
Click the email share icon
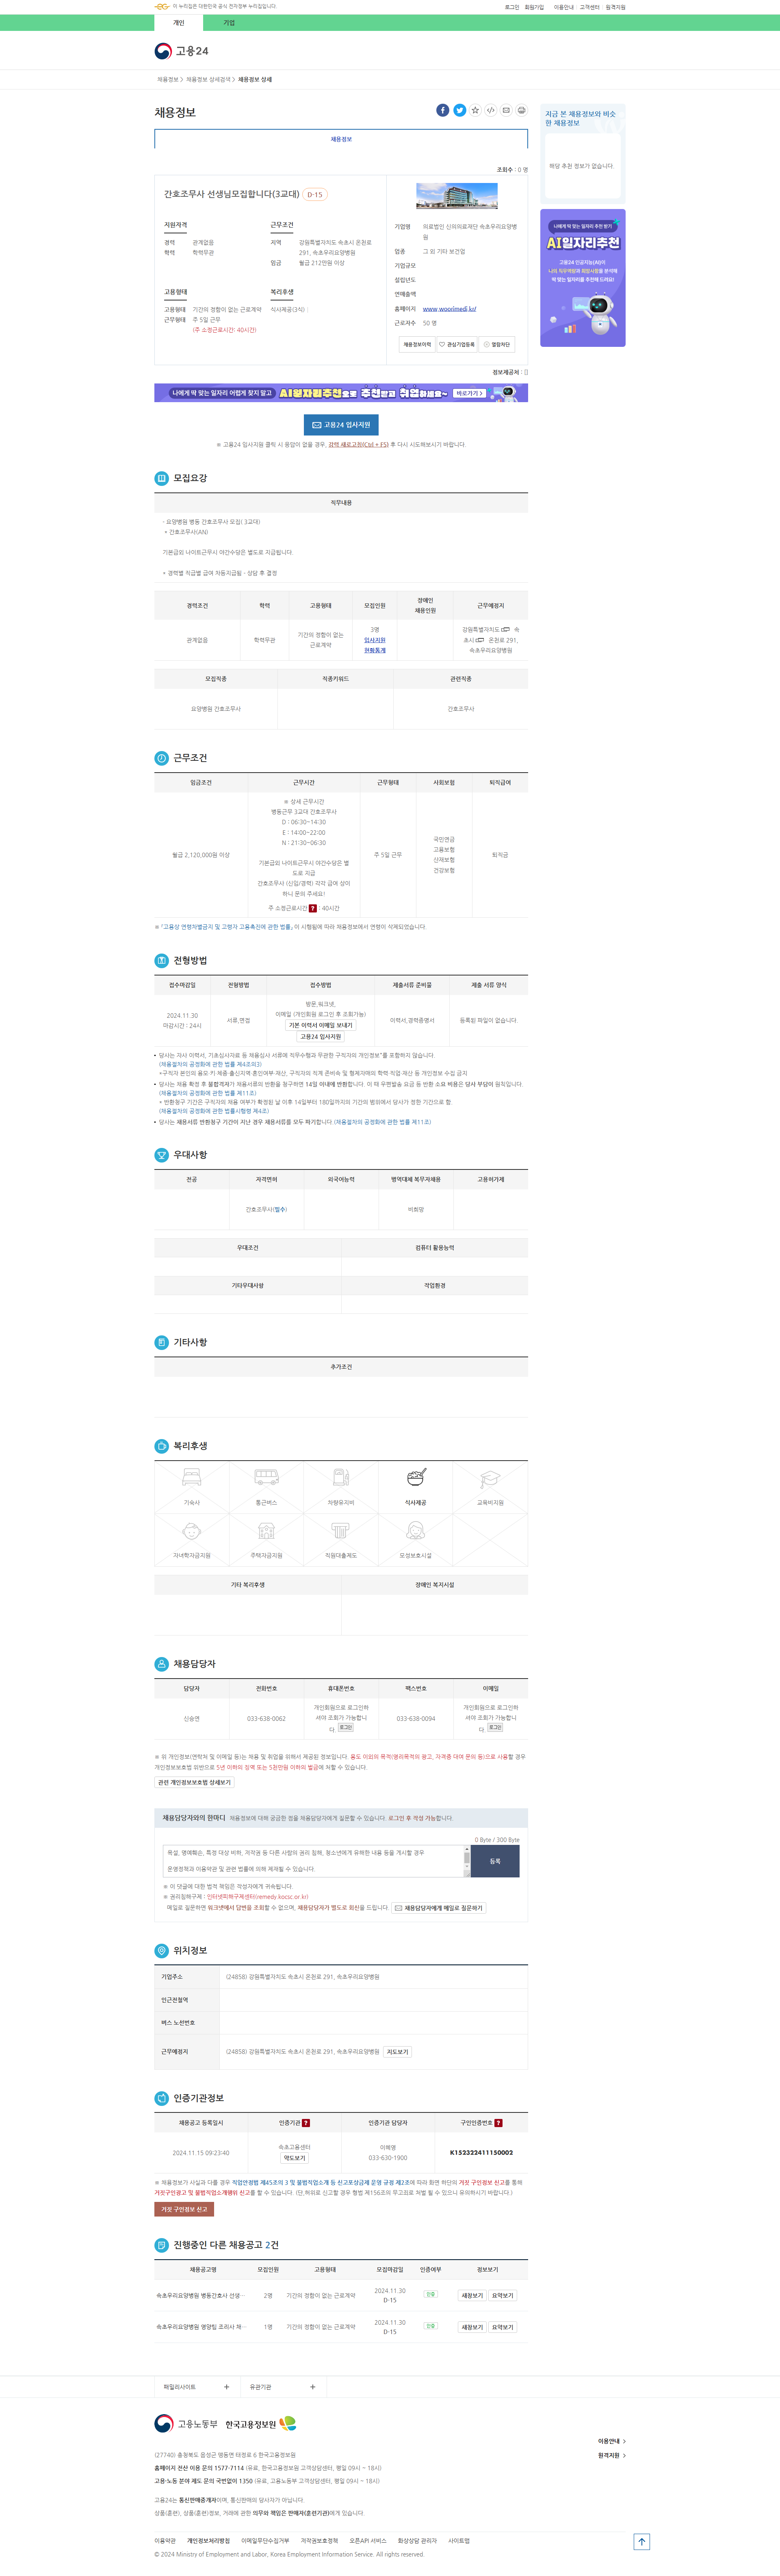tap(506, 110)
